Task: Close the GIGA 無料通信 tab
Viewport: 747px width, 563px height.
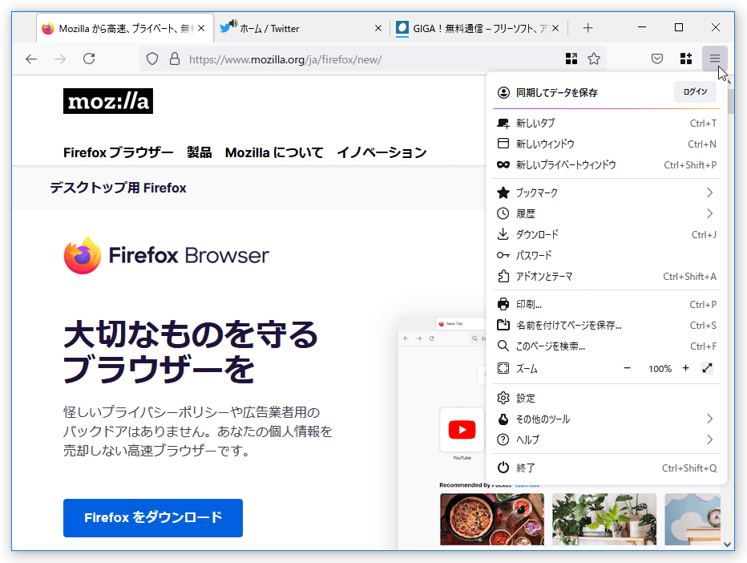Action: [555, 28]
